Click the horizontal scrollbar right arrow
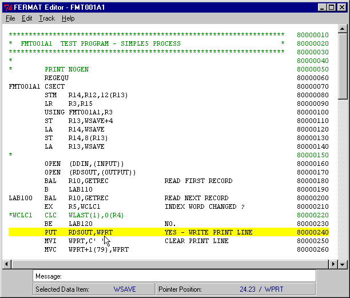 pos(333,264)
